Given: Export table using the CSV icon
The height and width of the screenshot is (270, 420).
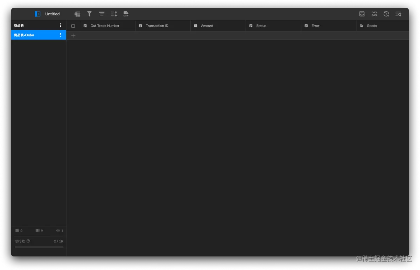Looking at the screenshot, I should click(126, 14).
